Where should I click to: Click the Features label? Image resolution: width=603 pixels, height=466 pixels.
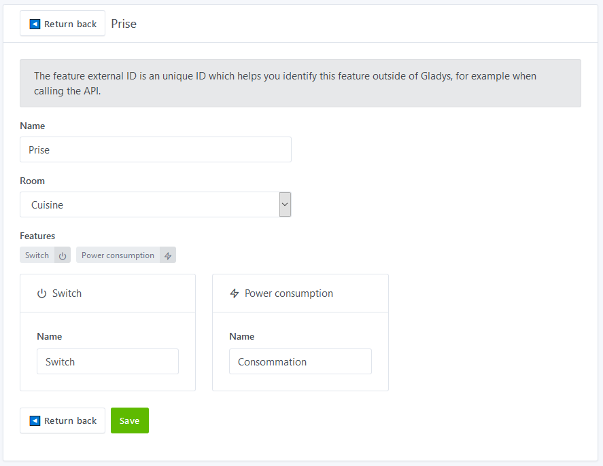[x=37, y=236]
